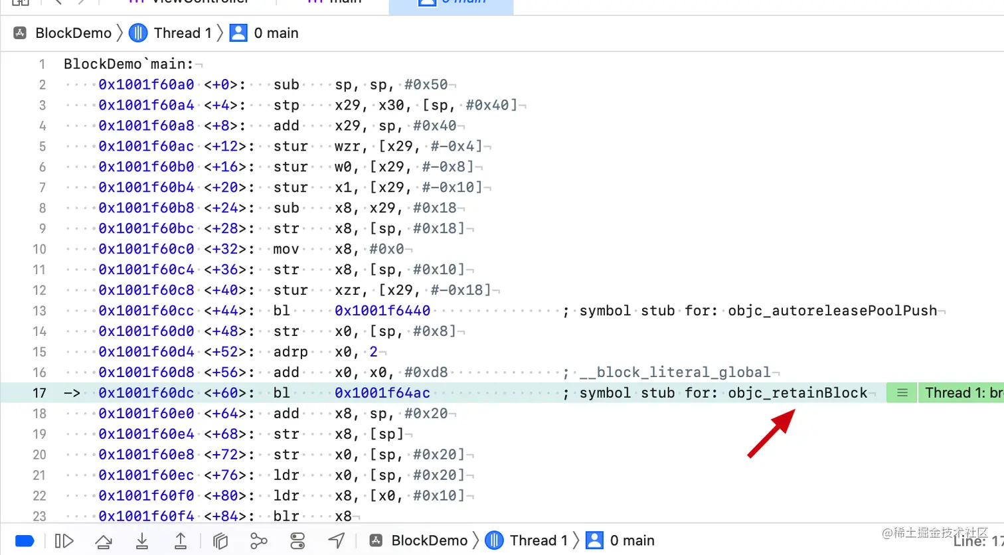Click the bl target 0x1001f6440
Image resolution: width=1004 pixels, height=555 pixels.
382,311
